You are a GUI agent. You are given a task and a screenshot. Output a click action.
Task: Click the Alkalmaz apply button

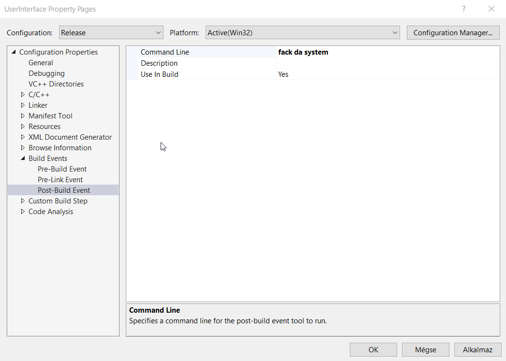coord(477,350)
